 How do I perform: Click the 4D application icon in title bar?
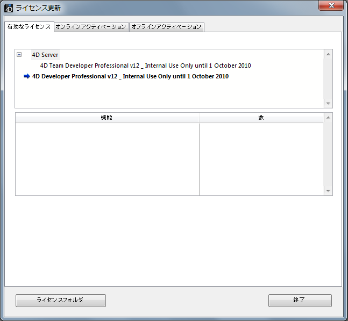pyautogui.click(x=9, y=8)
